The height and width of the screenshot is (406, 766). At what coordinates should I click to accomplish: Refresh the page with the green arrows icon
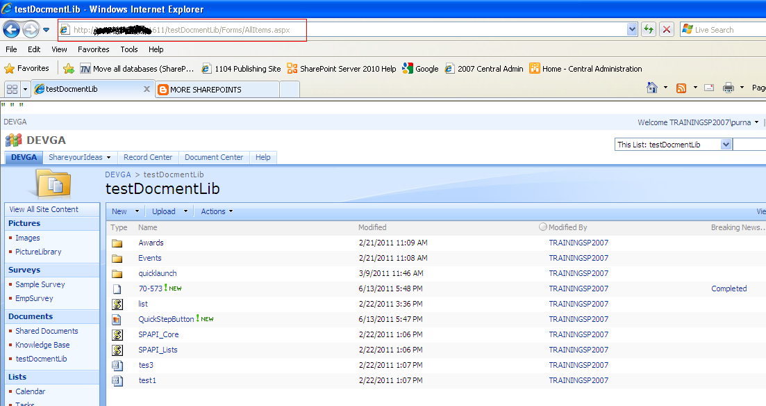pyautogui.click(x=648, y=29)
